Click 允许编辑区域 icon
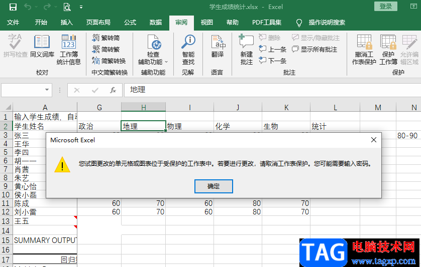The image size is (421, 267). pyautogui.click(x=409, y=50)
